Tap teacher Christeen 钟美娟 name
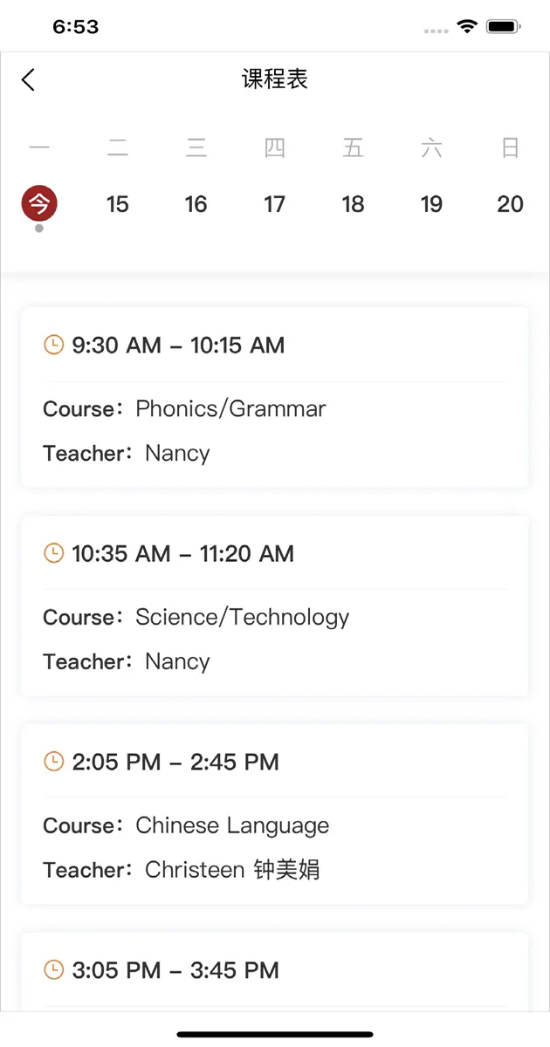 [232, 870]
